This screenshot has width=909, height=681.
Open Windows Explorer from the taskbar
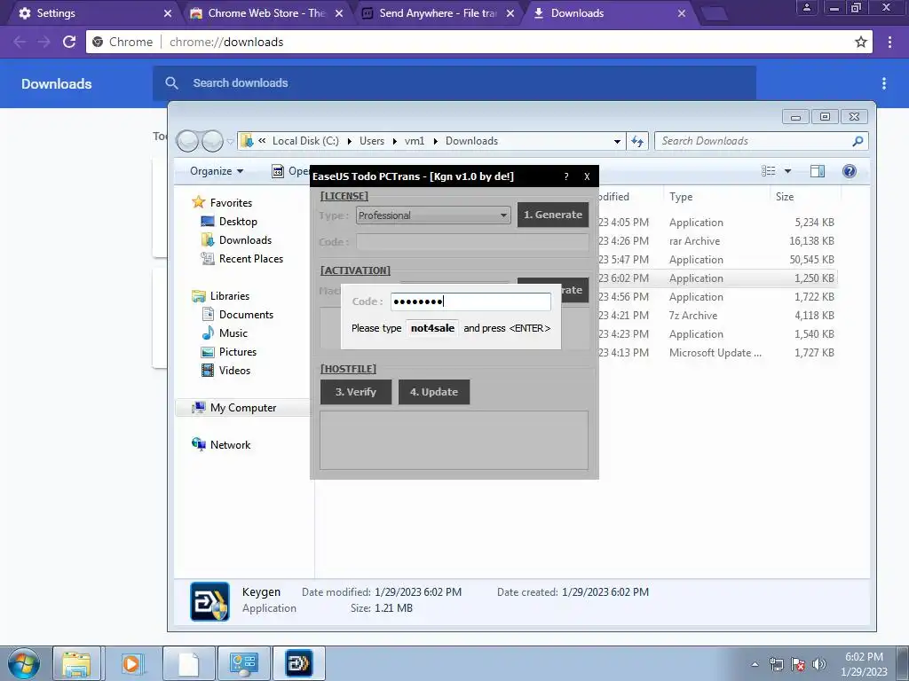click(76, 663)
